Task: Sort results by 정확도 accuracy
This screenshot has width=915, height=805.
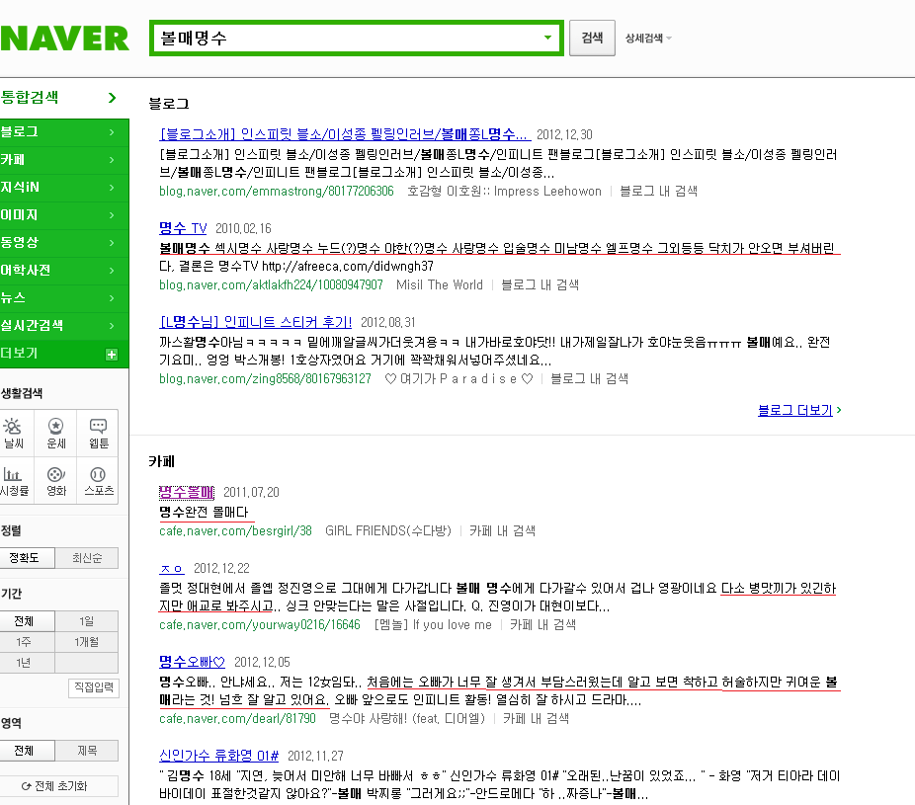Action: point(27,558)
